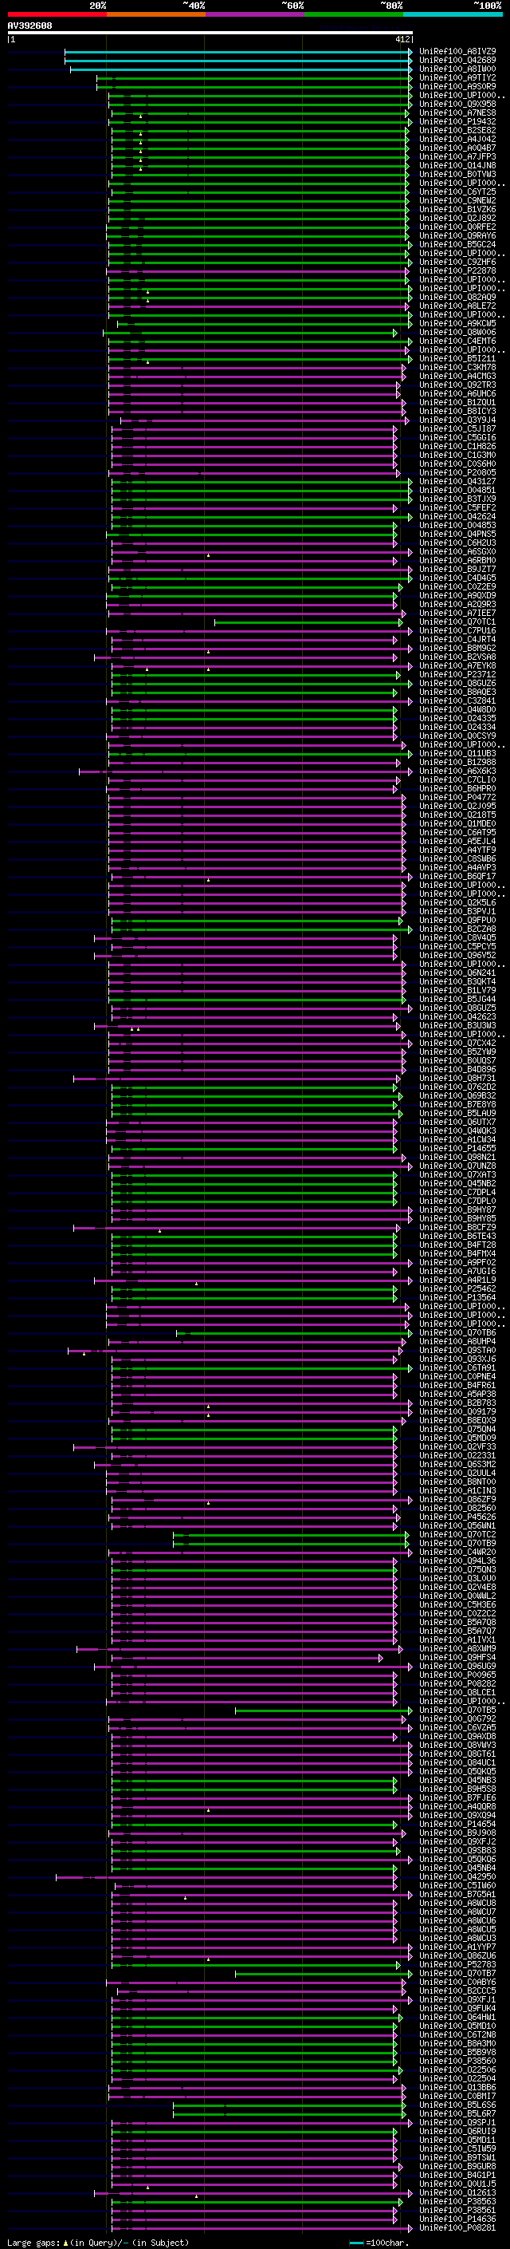This screenshot has width=510, height=2249.
Task: Click the UniRef100_B4FMX4 label
Action: coord(457,1253)
